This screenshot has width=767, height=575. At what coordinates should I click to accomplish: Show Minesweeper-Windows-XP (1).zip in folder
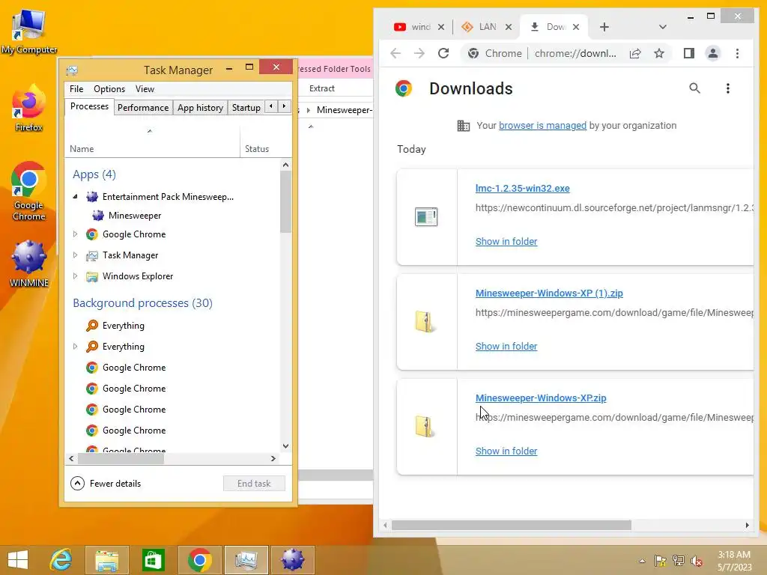[506, 346]
